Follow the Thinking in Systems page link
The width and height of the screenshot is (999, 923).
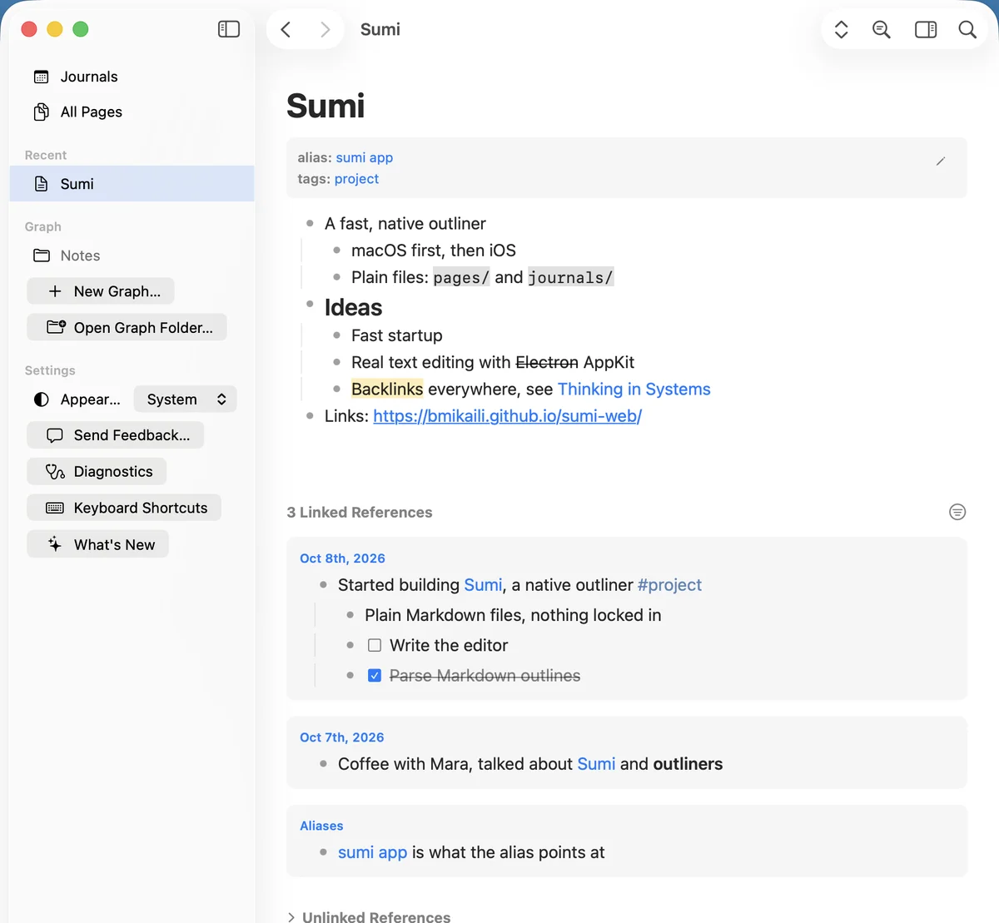pos(634,389)
